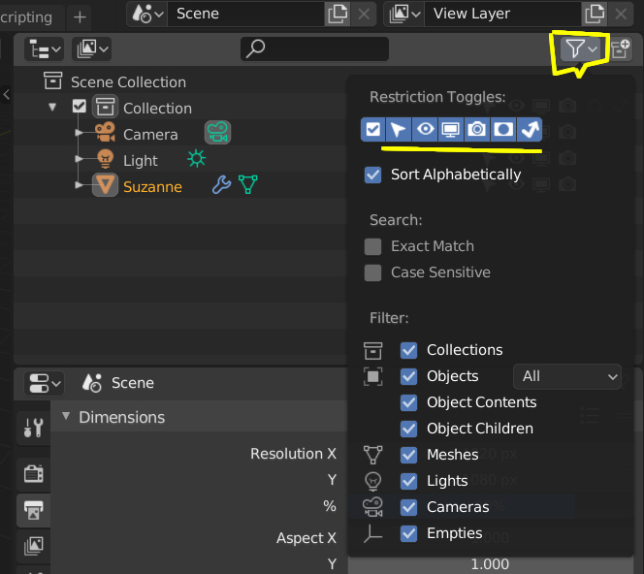
Task: Toggle the indirect only restriction icon
Action: (x=529, y=129)
